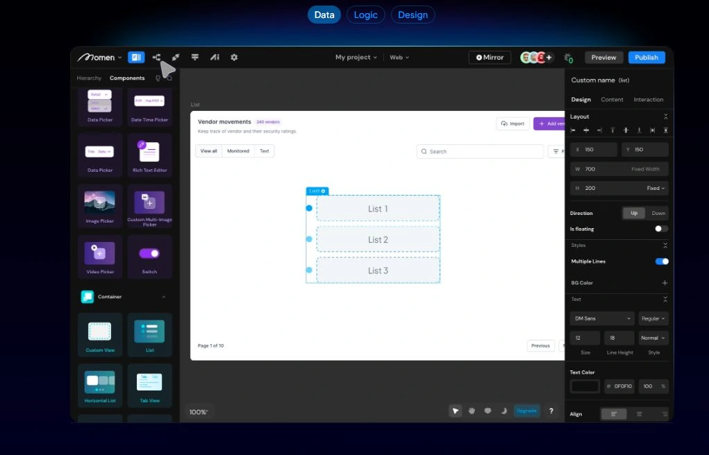Click the Text Color swatch
Screen dimensions: 709x455
[585, 386]
